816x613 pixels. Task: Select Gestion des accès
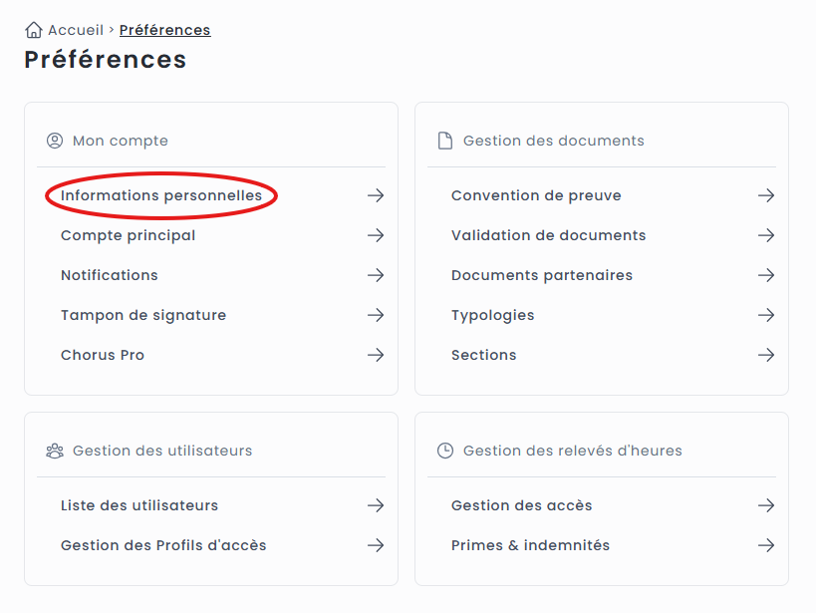[x=521, y=505]
